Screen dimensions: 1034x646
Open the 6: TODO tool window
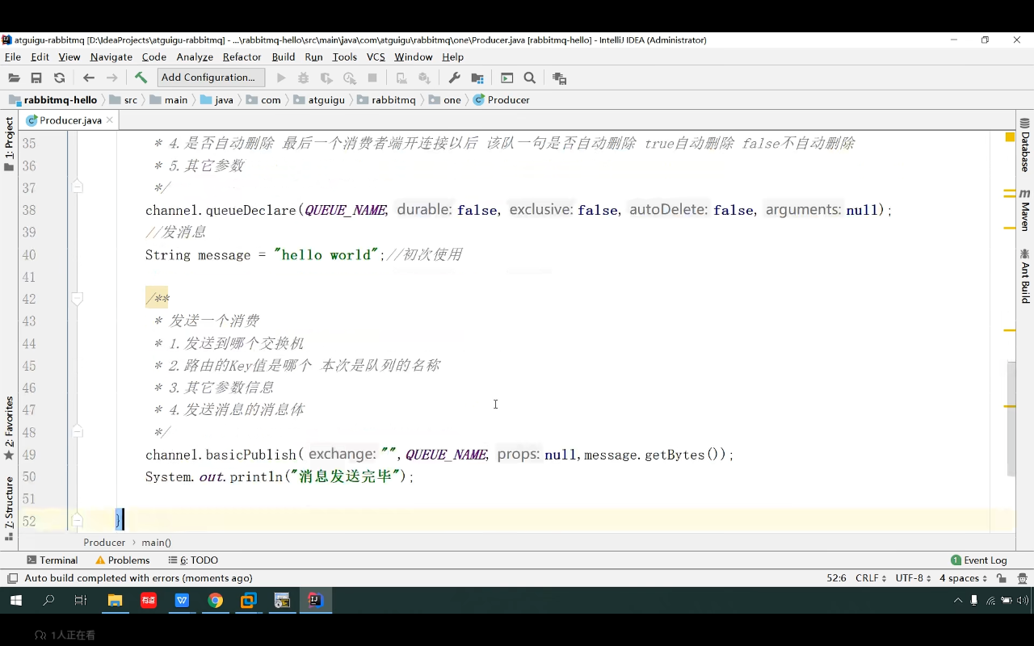(x=193, y=560)
